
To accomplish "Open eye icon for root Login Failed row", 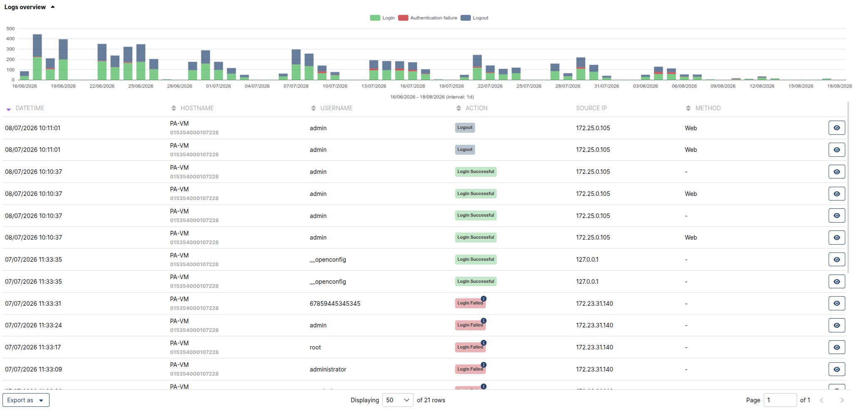I will click(x=837, y=347).
